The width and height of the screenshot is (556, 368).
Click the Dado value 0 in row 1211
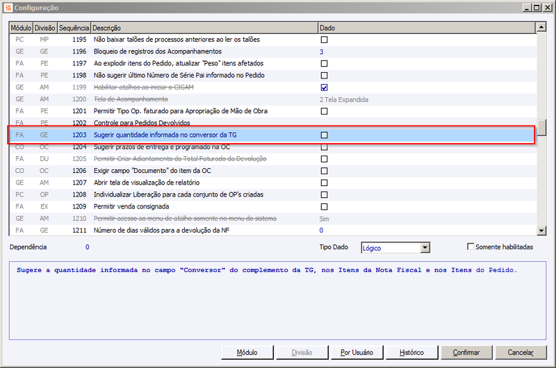point(321,231)
